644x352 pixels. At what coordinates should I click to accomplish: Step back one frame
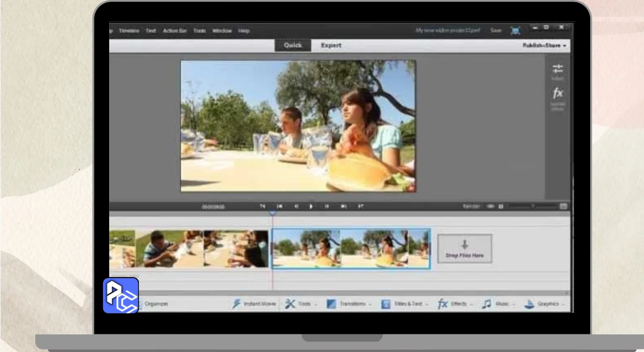[x=296, y=206]
